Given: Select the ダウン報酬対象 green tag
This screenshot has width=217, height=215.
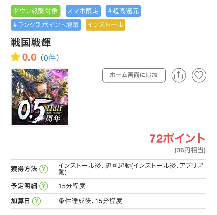Looking at the screenshot, I should coord(36,11).
